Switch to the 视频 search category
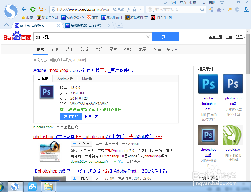251x192 pixels. tap(128, 49)
